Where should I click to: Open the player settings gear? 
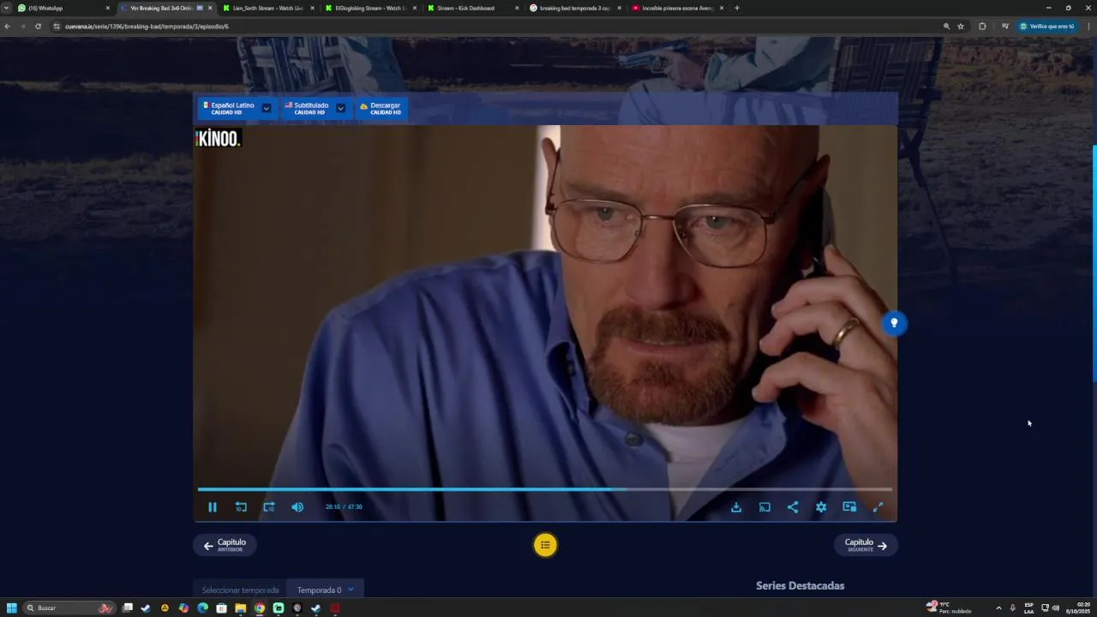pyautogui.click(x=821, y=507)
